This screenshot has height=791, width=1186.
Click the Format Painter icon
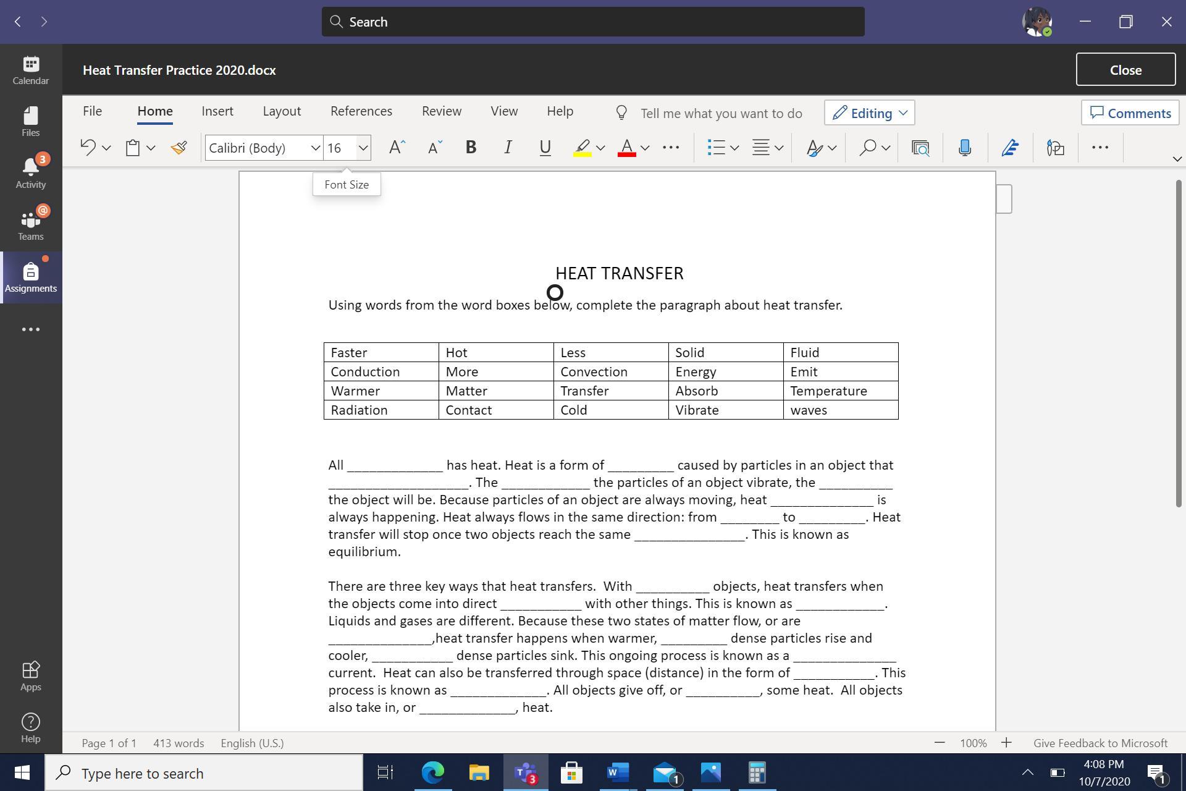point(179,148)
